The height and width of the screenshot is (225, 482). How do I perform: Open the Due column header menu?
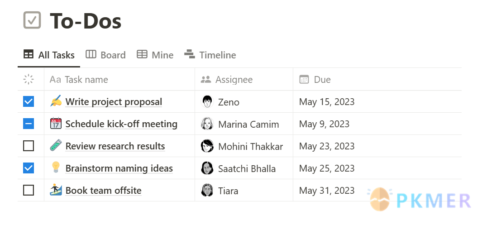(x=377, y=79)
